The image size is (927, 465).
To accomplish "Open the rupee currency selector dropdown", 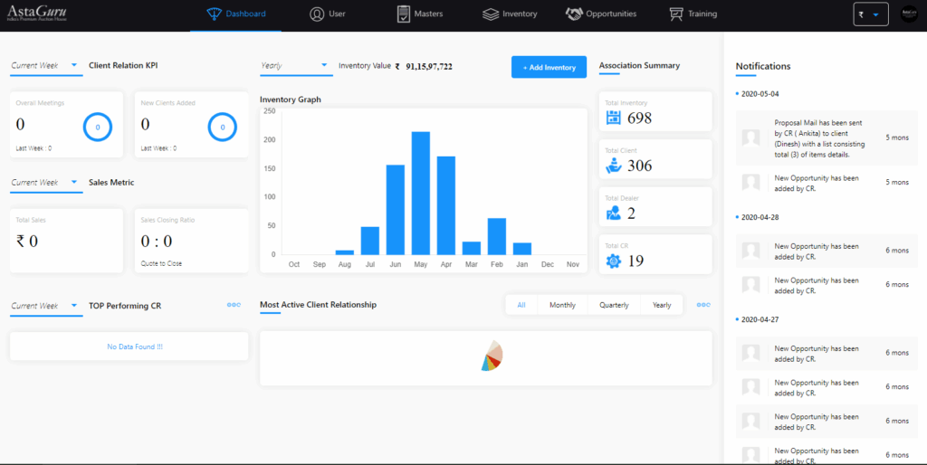I will [871, 14].
